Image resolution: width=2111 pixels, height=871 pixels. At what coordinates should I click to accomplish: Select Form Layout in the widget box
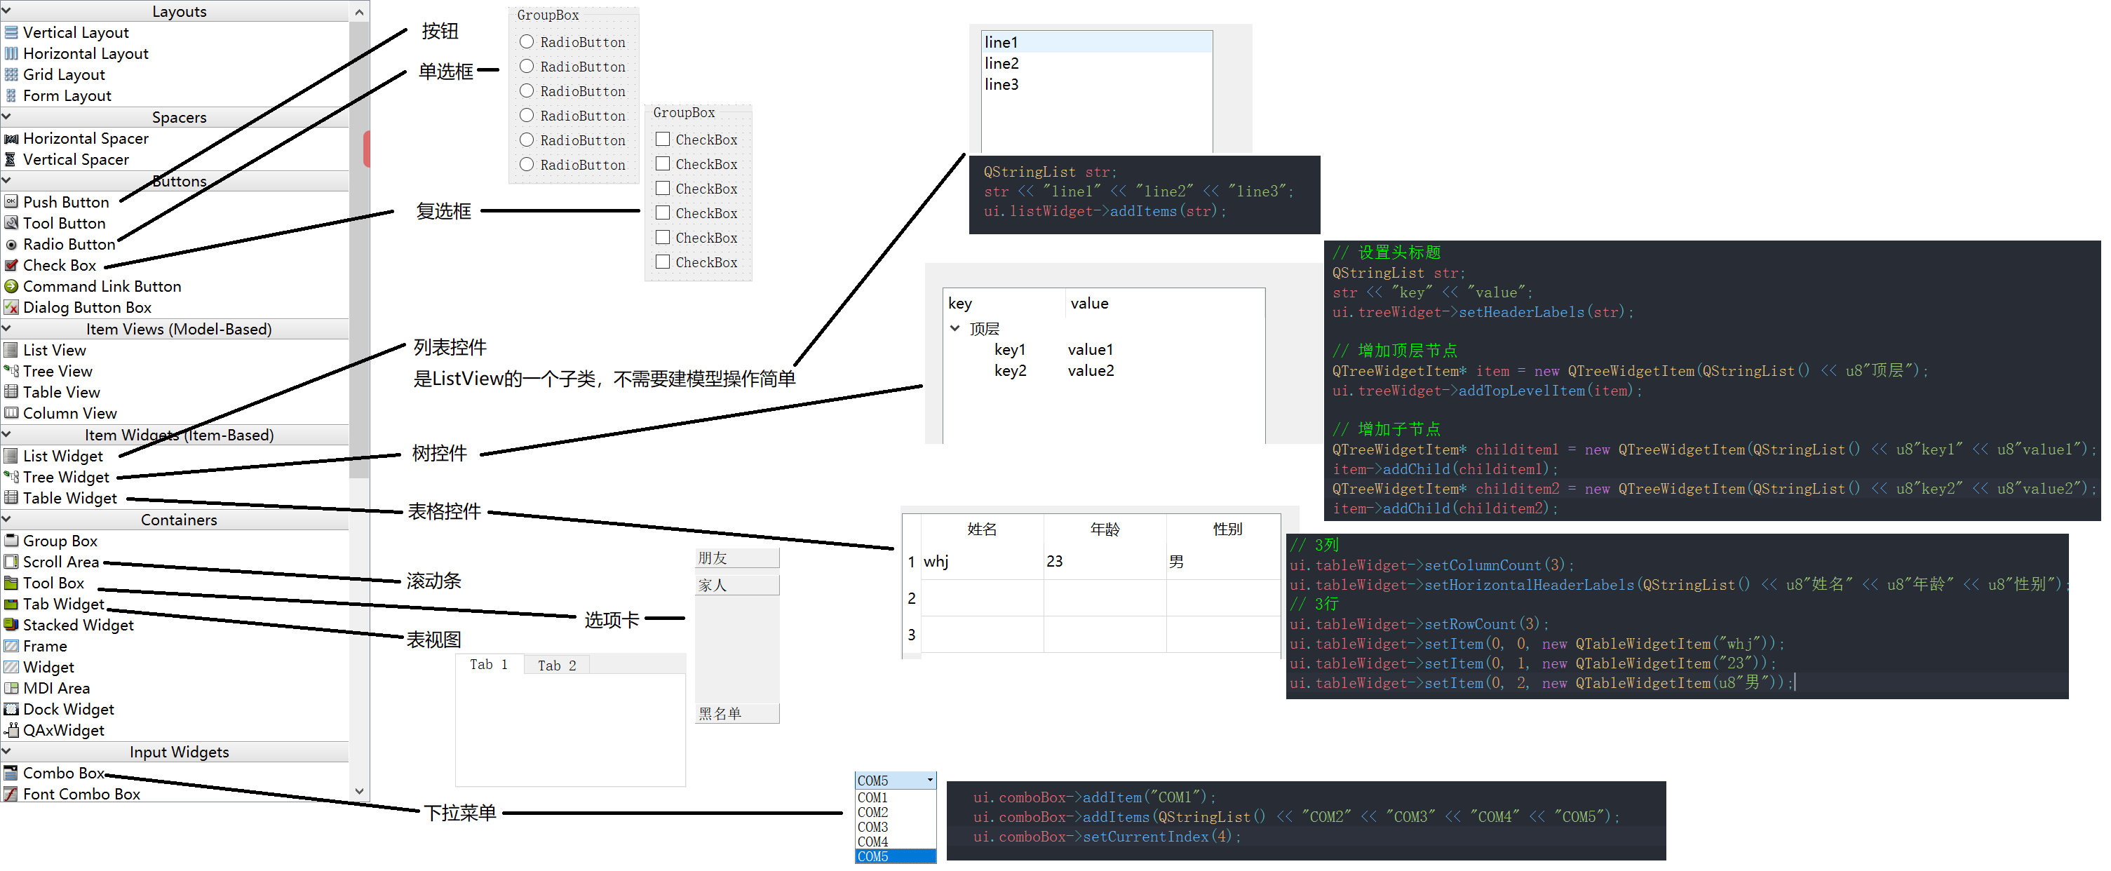(59, 96)
